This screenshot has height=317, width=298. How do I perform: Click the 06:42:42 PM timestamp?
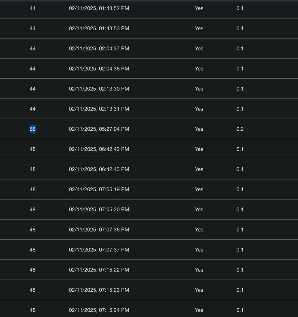99,149
